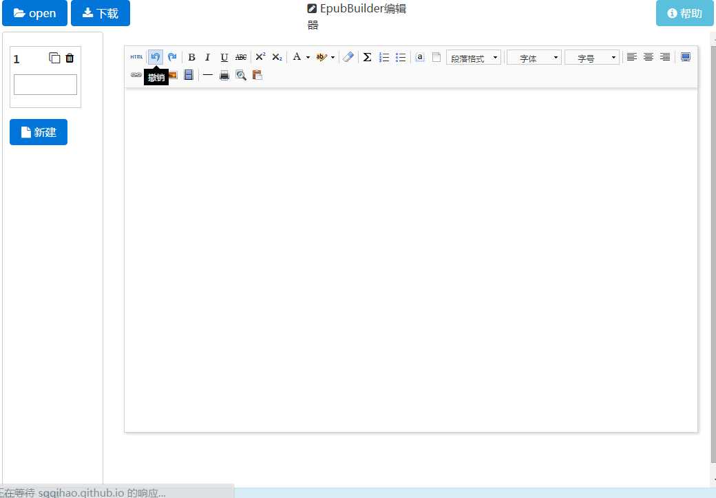The image size is (716, 498).
Task: Insert a video with the film icon
Action: pyautogui.click(x=189, y=75)
